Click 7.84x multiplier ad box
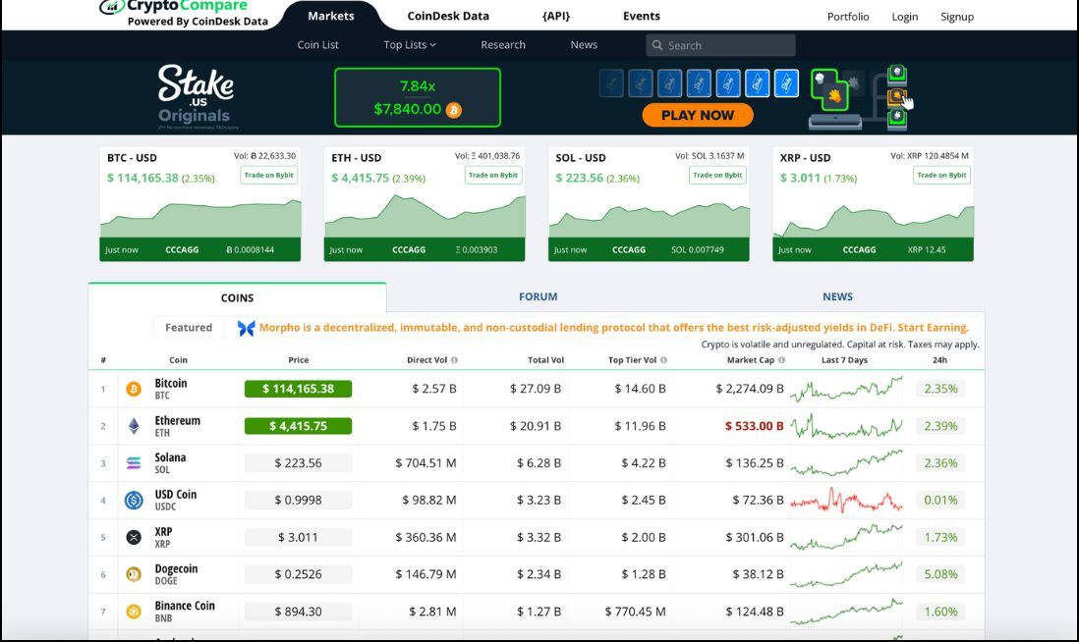This screenshot has width=1079, height=642. [418, 97]
